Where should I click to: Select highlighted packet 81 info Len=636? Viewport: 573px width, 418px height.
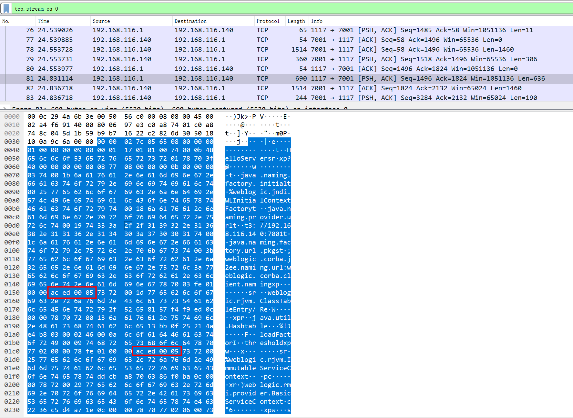pos(428,78)
